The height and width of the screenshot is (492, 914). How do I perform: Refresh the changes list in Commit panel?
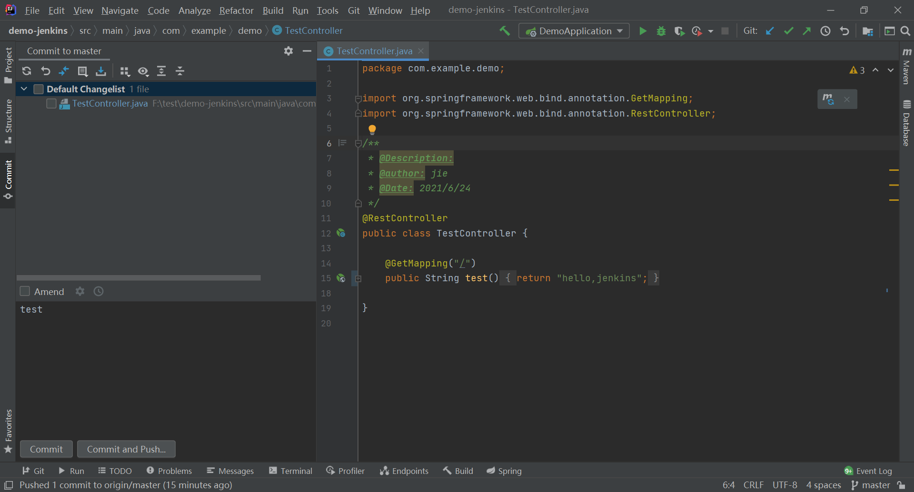click(x=27, y=71)
